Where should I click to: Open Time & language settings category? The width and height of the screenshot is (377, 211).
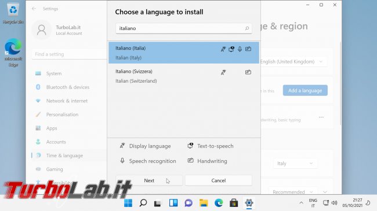69,156
